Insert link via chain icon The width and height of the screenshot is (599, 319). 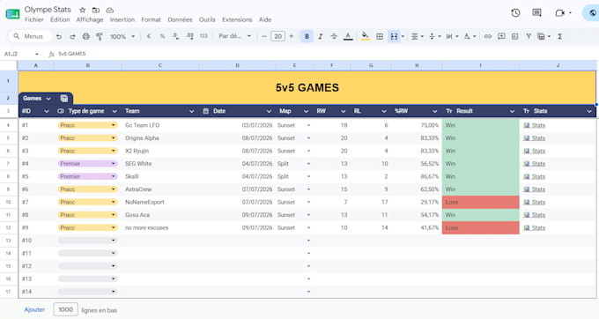488,36
